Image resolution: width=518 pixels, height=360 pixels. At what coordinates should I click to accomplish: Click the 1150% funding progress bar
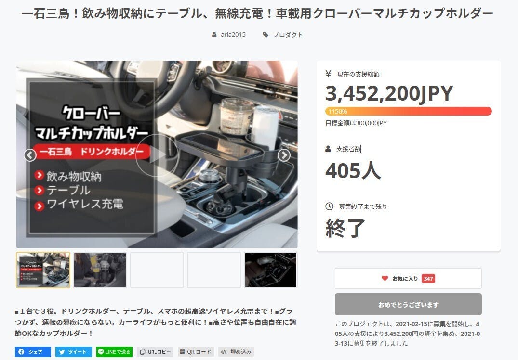[x=409, y=111]
